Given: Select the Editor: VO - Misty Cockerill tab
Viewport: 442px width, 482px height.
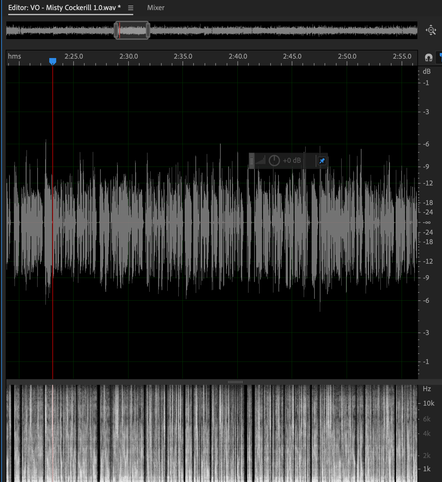Looking at the screenshot, I should click(x=63, y=8).
